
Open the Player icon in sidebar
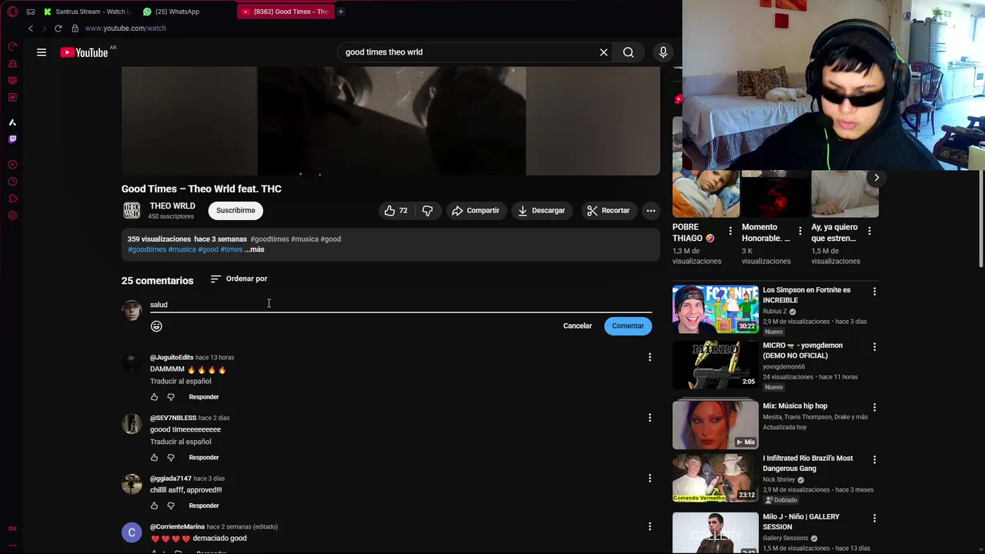click(x=12, y=165)
